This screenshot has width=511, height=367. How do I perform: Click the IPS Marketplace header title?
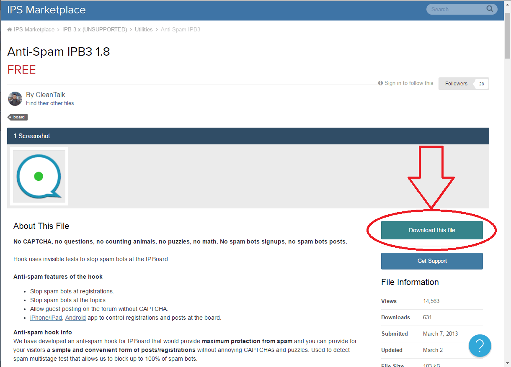[x=46, y=10]
